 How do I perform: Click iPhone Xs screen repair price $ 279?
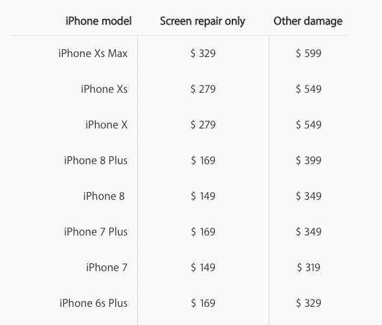[x=203, y=89]
